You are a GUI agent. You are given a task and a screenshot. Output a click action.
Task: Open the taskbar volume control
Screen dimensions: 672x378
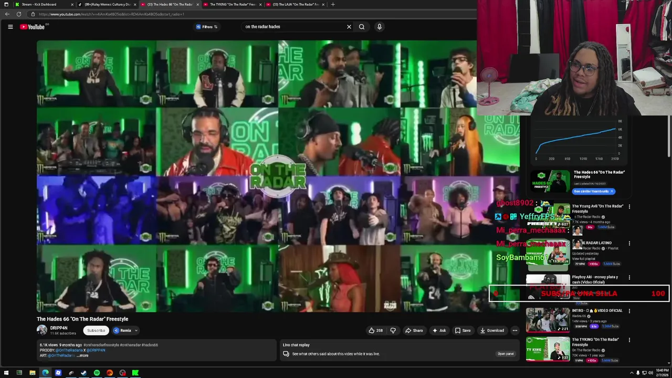coord(651,373)
